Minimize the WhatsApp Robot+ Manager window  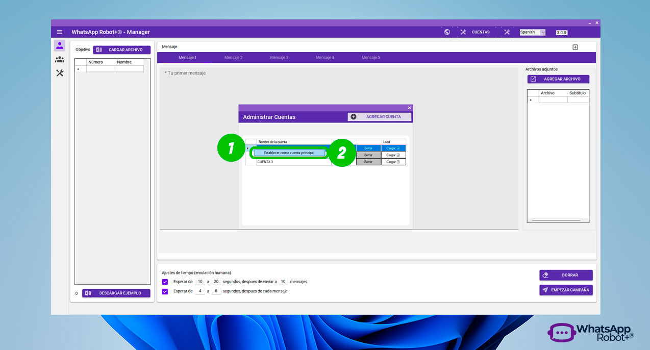[x=590, y=23]
